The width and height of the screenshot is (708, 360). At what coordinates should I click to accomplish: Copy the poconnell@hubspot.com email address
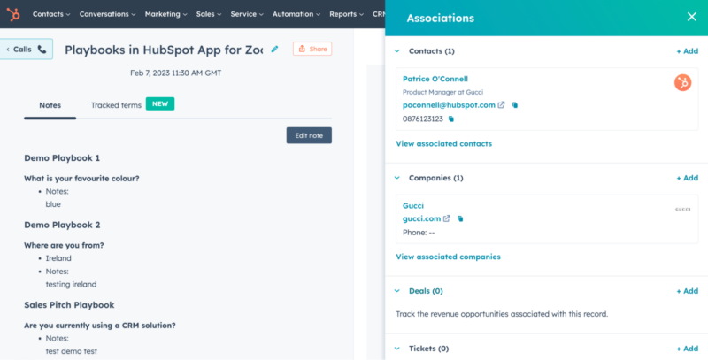pos(515,105)
